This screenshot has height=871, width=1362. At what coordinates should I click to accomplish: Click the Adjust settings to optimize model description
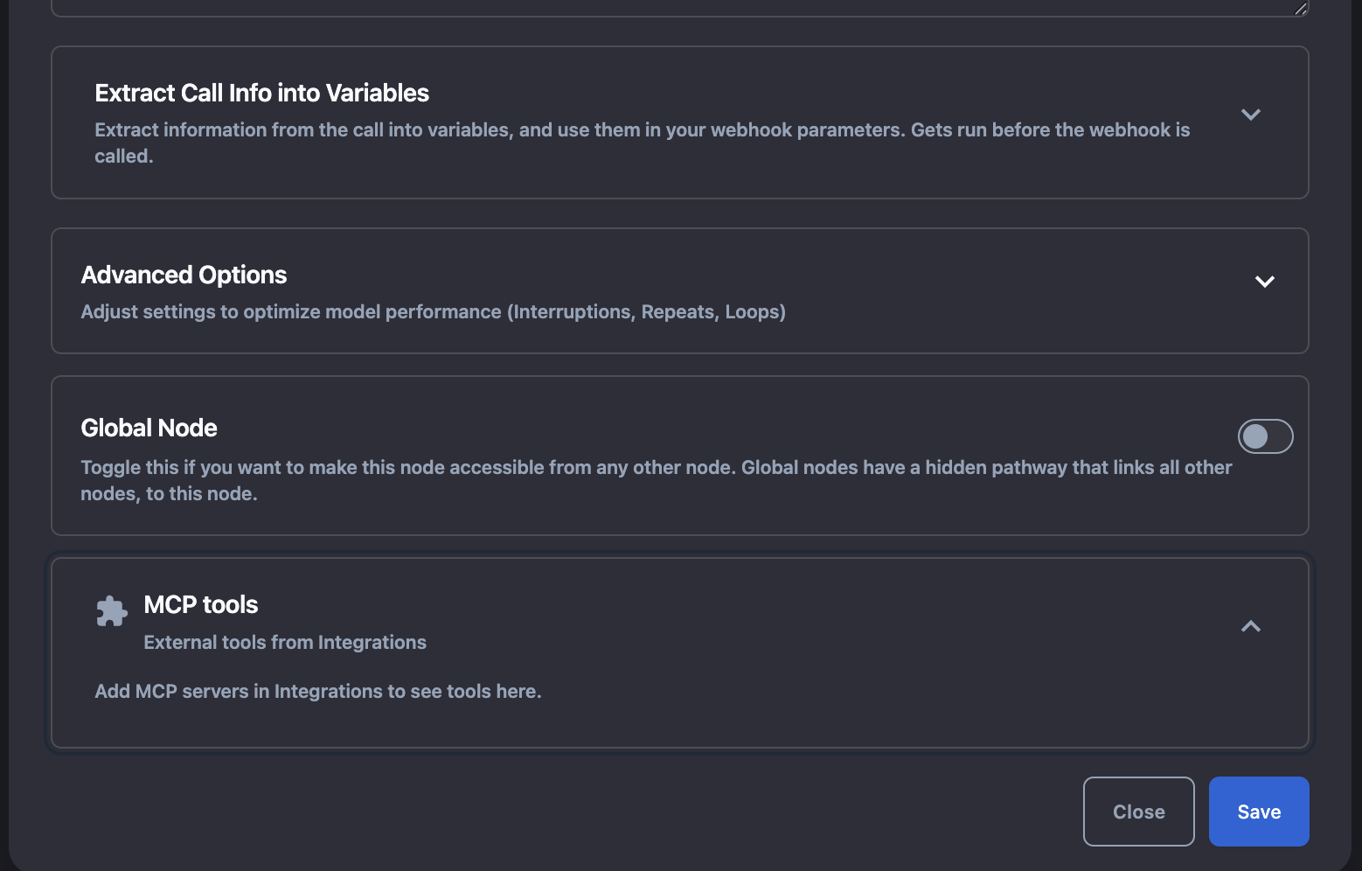click(x=433, y=312)
